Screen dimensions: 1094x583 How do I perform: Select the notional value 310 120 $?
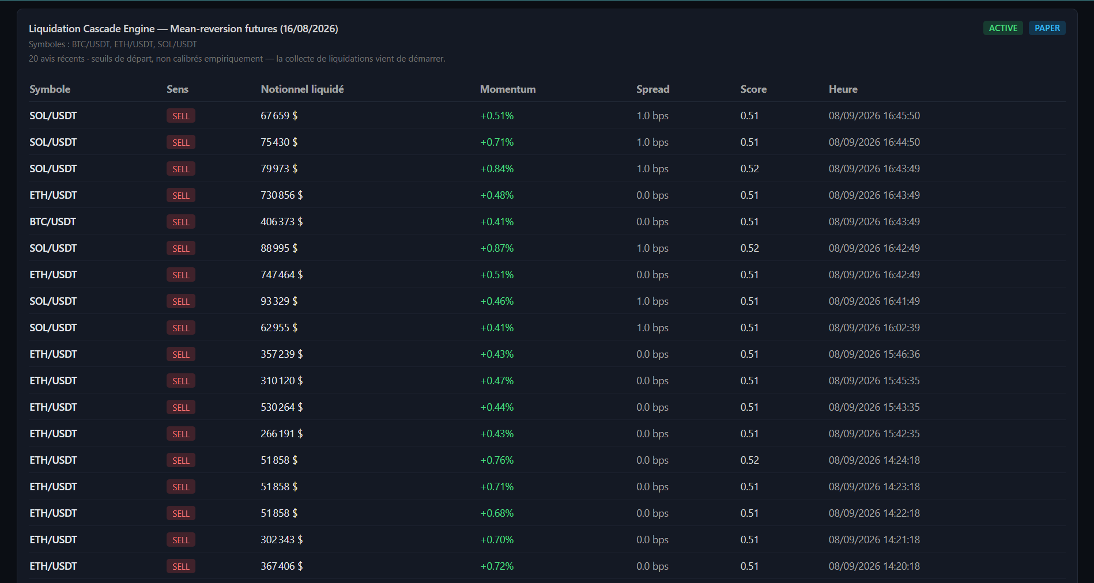(282, 381)
